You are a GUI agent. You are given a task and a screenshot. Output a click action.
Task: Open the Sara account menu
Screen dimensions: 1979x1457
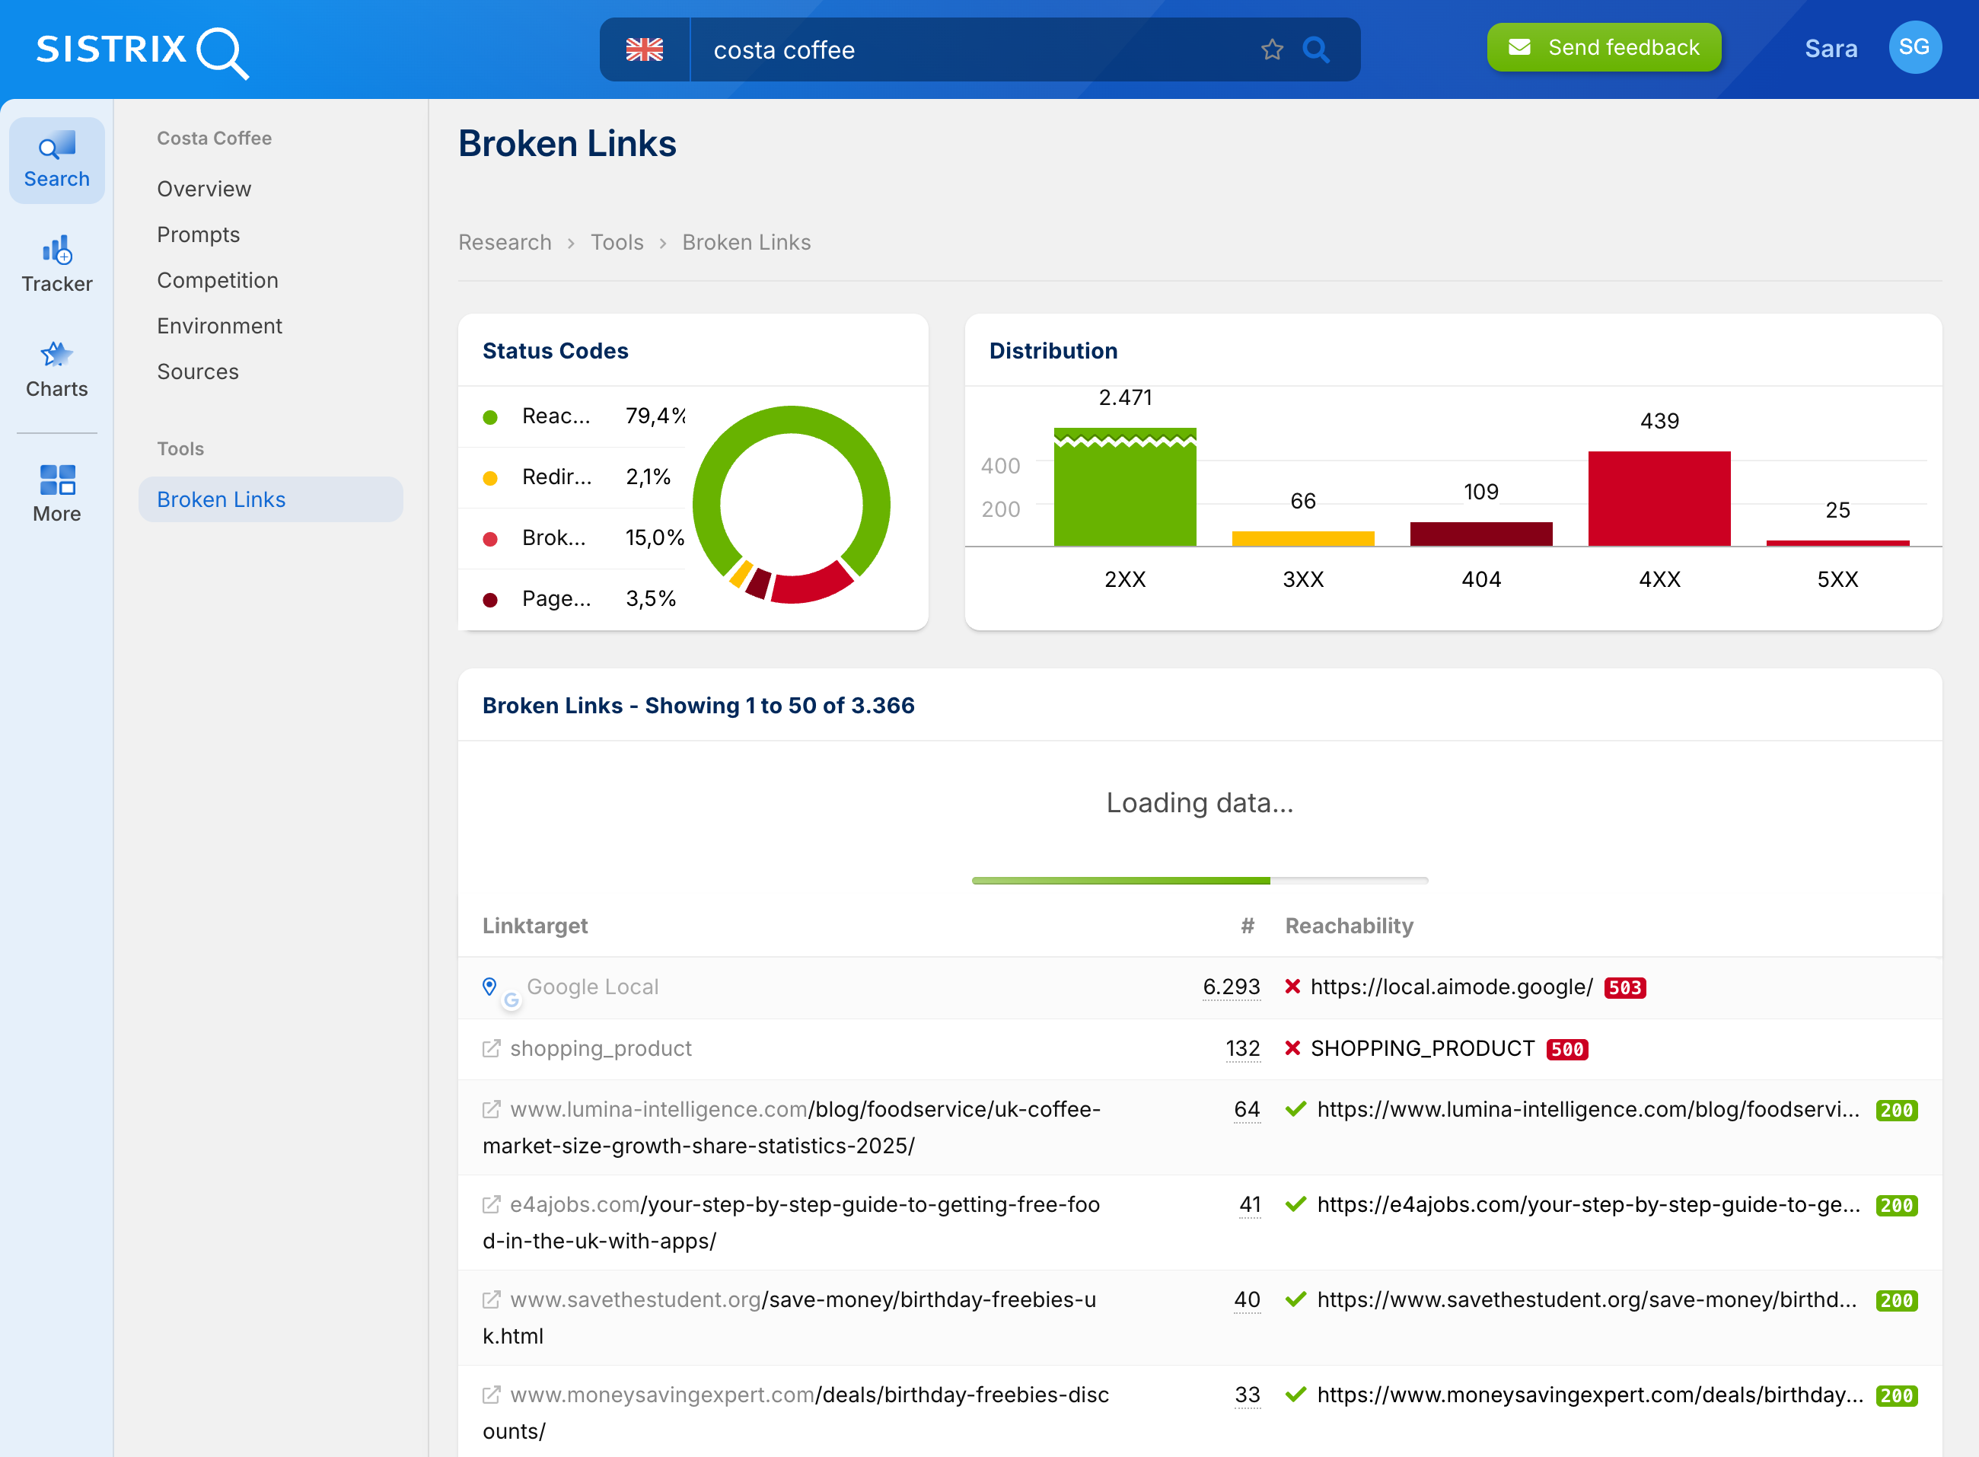click(x=1831, y=49)
